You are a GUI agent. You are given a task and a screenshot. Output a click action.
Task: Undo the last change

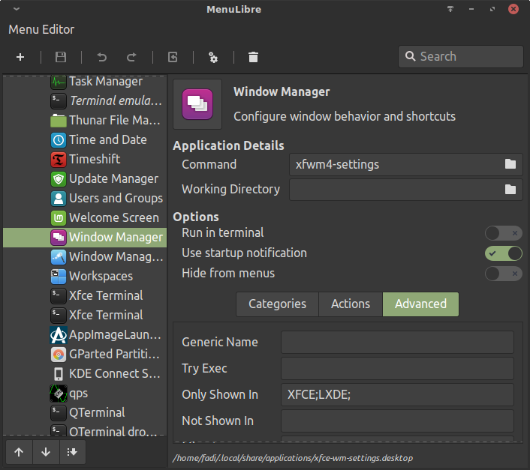pos(102,57)
